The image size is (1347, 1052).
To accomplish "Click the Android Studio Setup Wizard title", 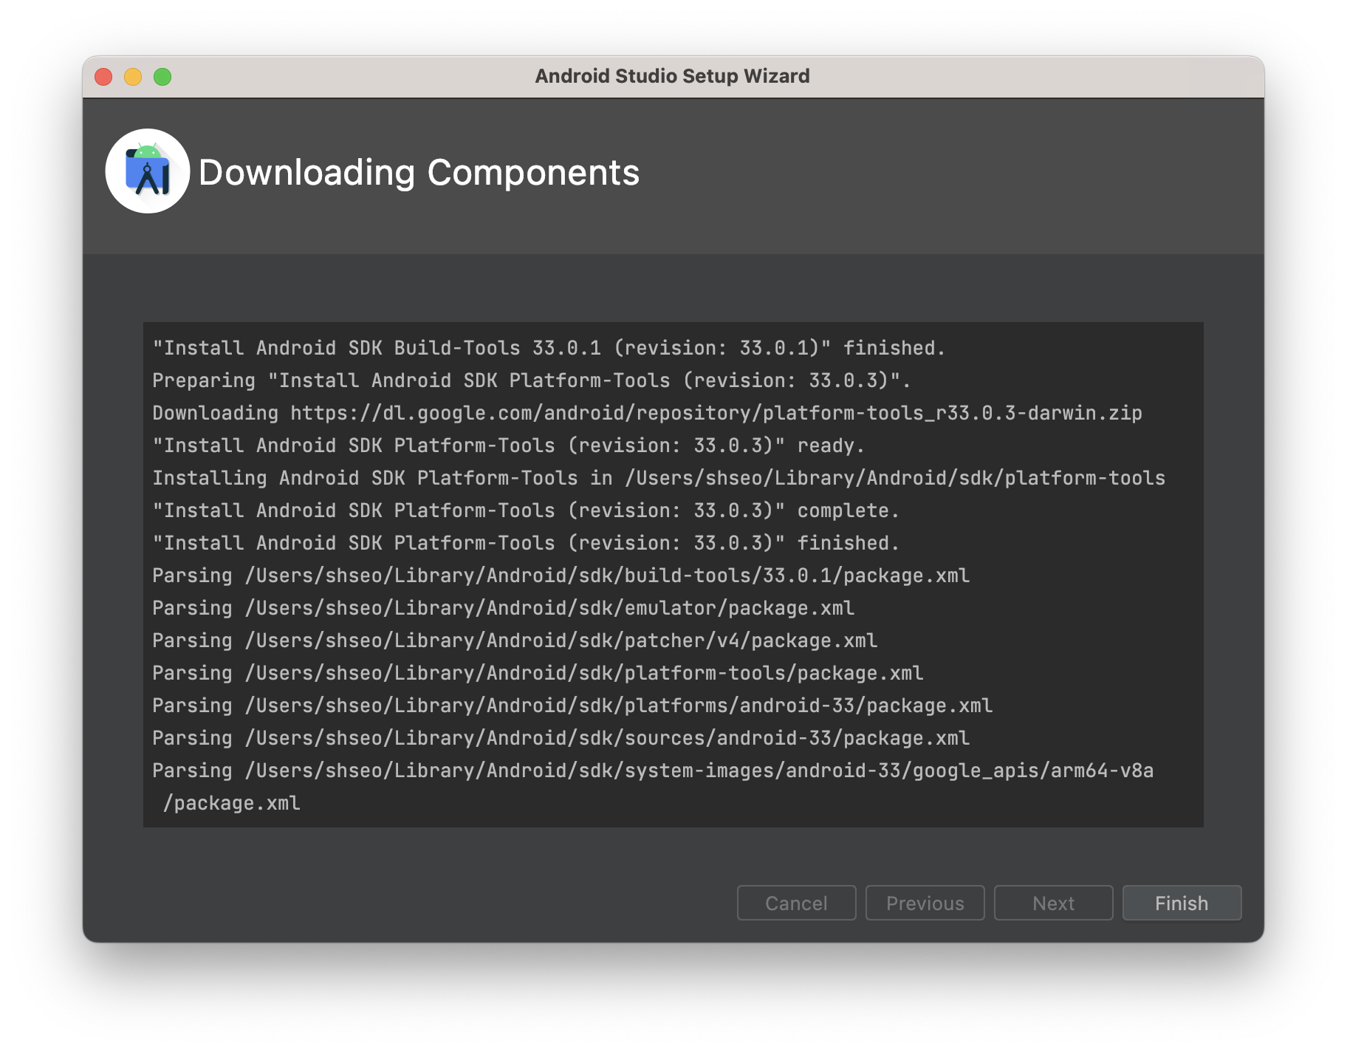I will pos(672,76).
